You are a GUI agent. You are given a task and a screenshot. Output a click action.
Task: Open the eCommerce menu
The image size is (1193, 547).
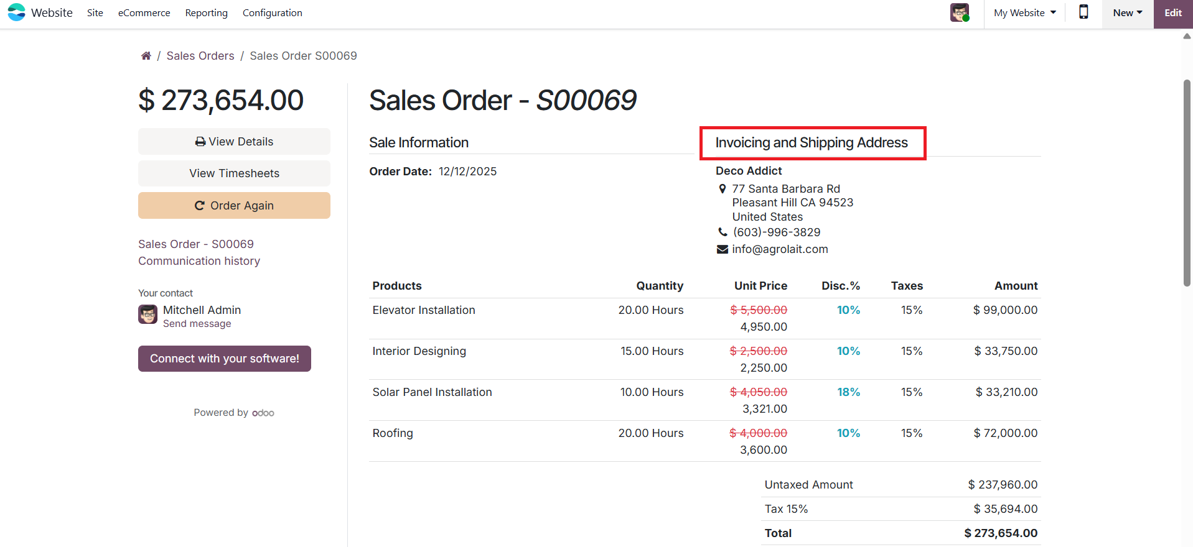coord(144,12)
